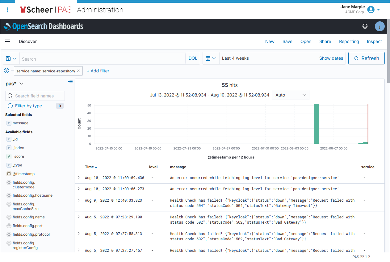Click the three-dot PAS menu icon

(x=8, y=10)
